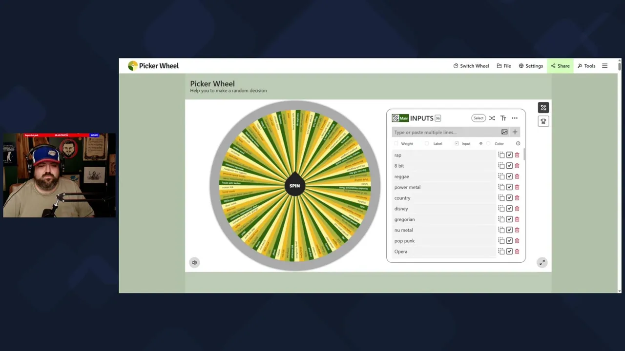Uncheck the 8 bit input
625x351 pixels.
tap(509, 166)
